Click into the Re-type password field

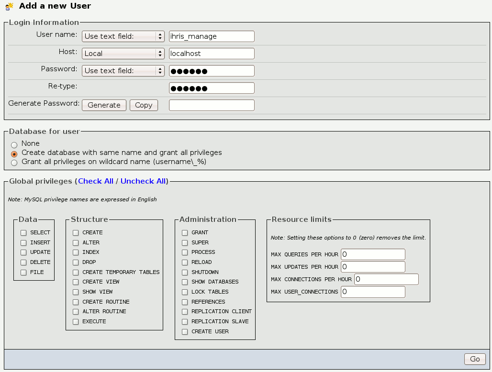(212, 88)
